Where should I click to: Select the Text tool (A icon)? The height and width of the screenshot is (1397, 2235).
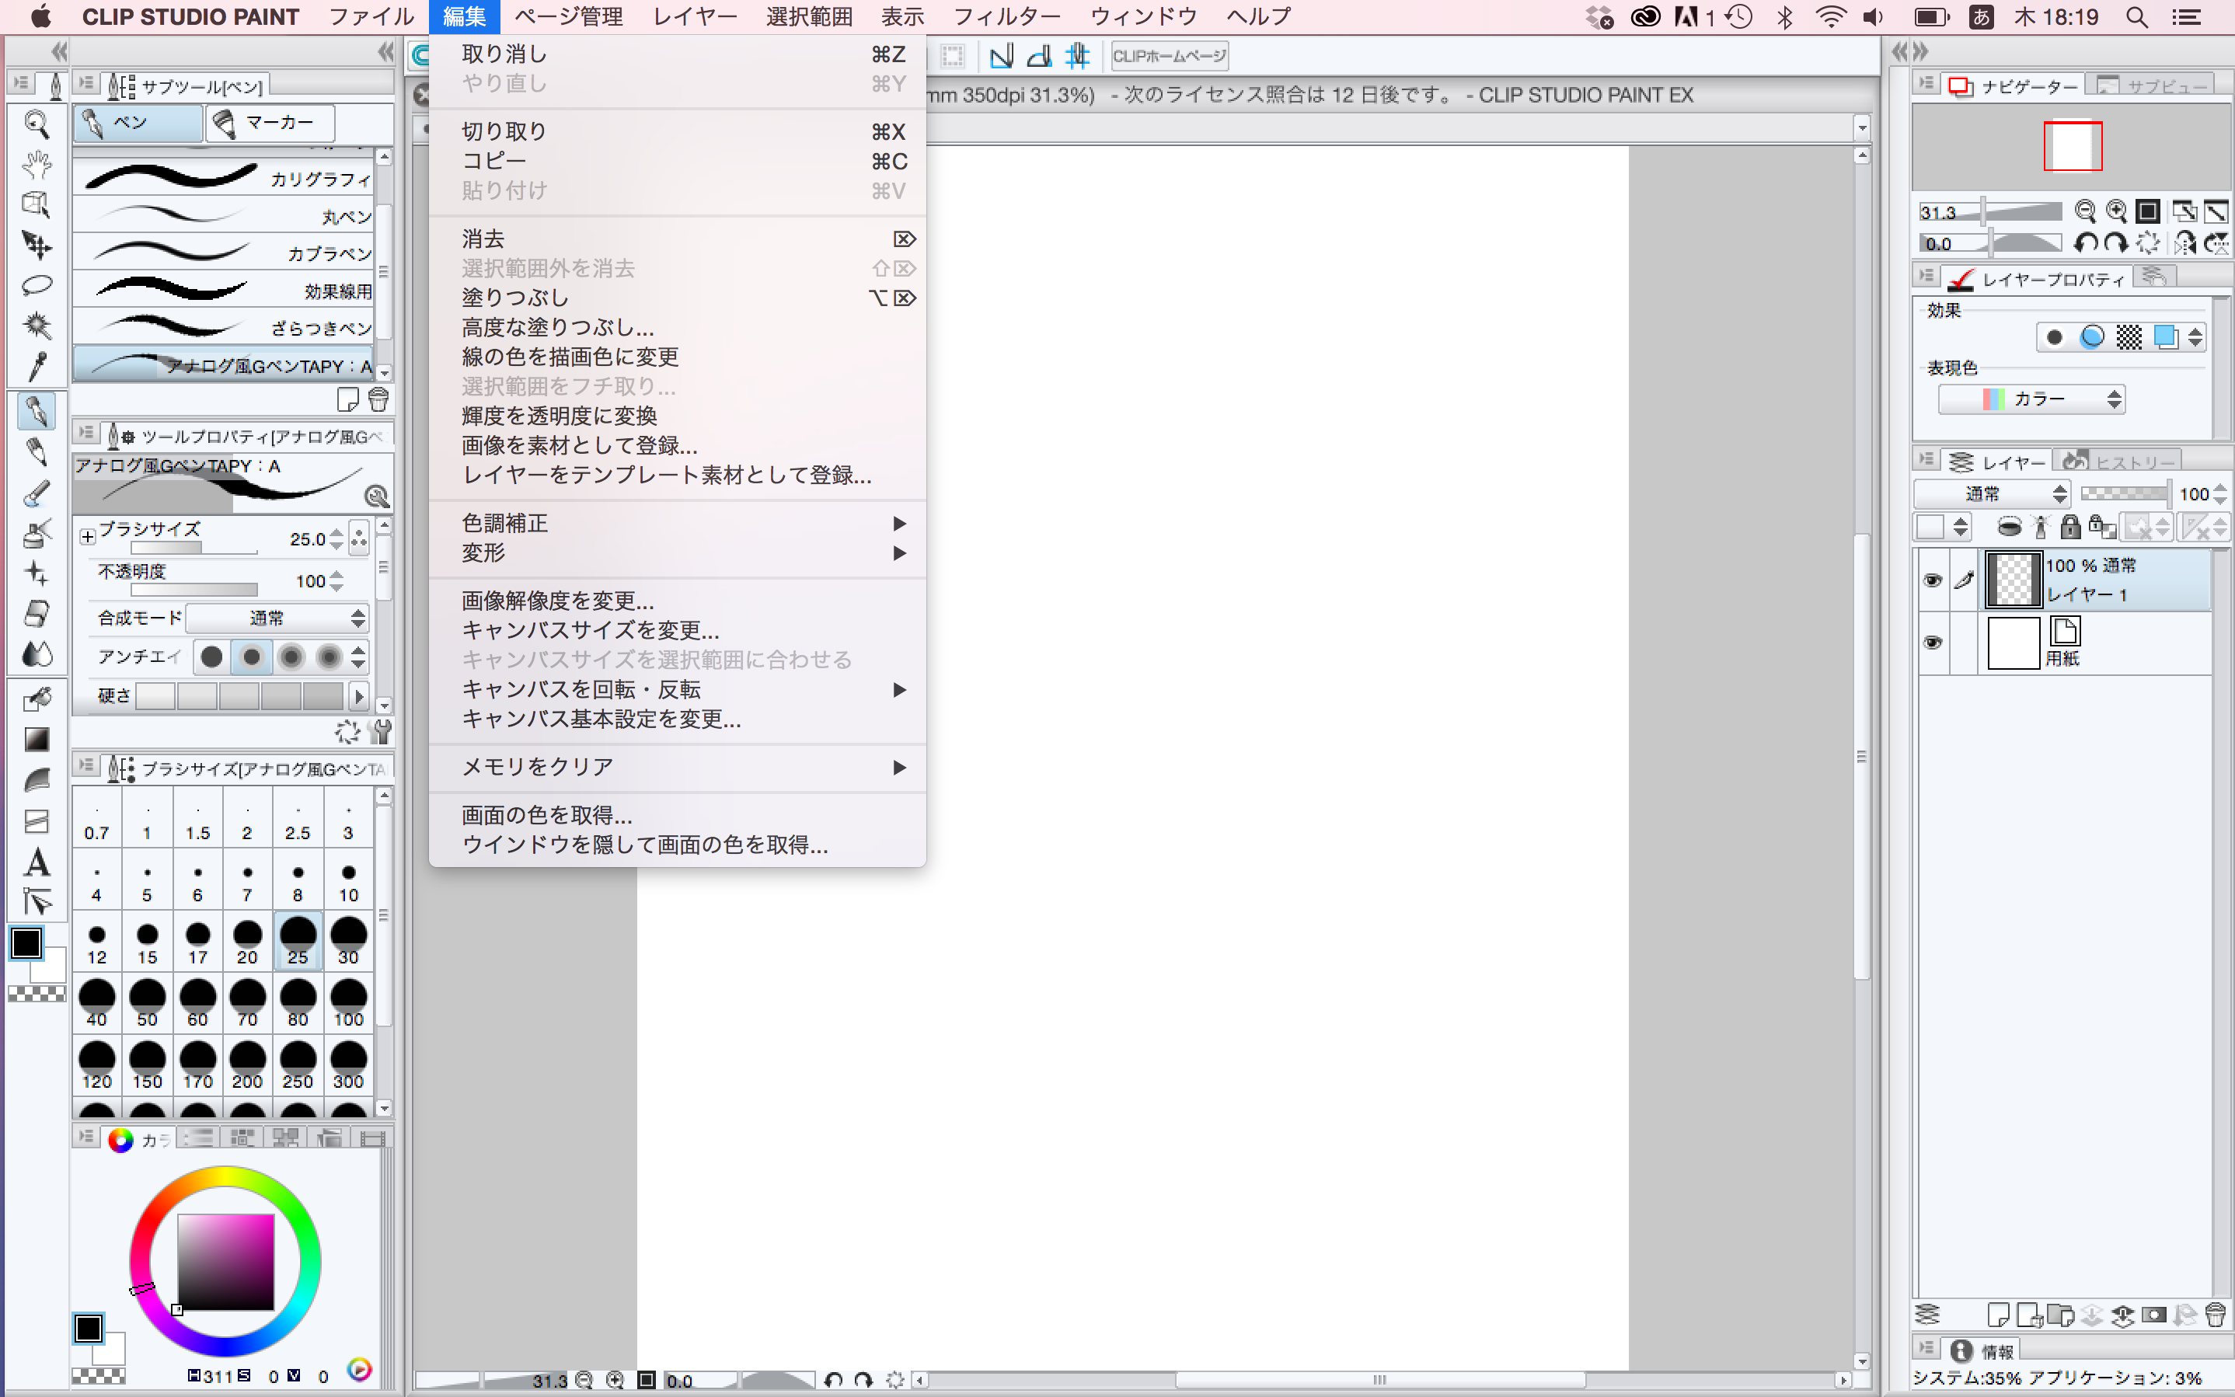(x=37, y=862)
